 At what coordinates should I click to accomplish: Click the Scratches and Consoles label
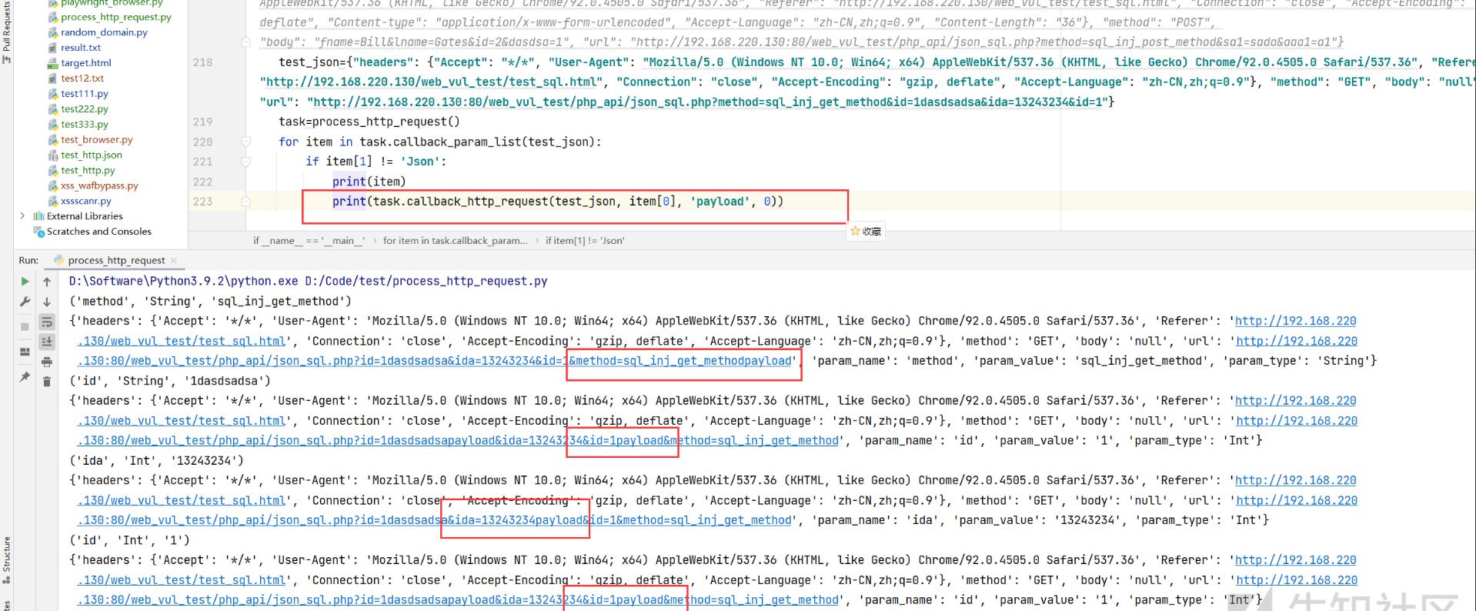tap(99, 232)
